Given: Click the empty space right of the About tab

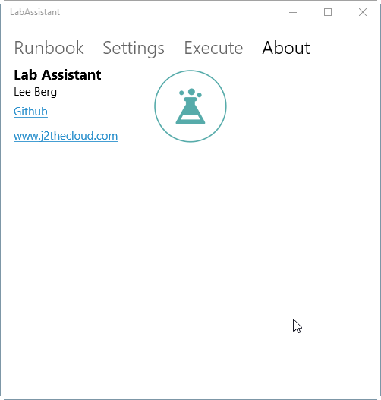Looking at the screenshot, I should 345,48.
